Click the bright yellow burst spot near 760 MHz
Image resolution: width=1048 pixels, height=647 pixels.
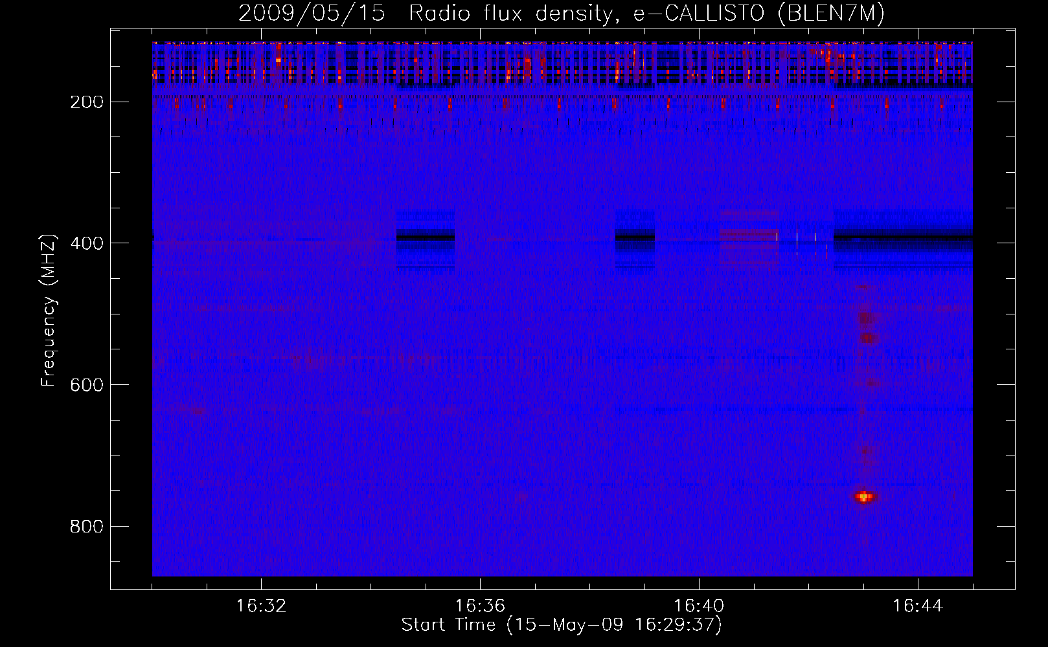point(864,497)
